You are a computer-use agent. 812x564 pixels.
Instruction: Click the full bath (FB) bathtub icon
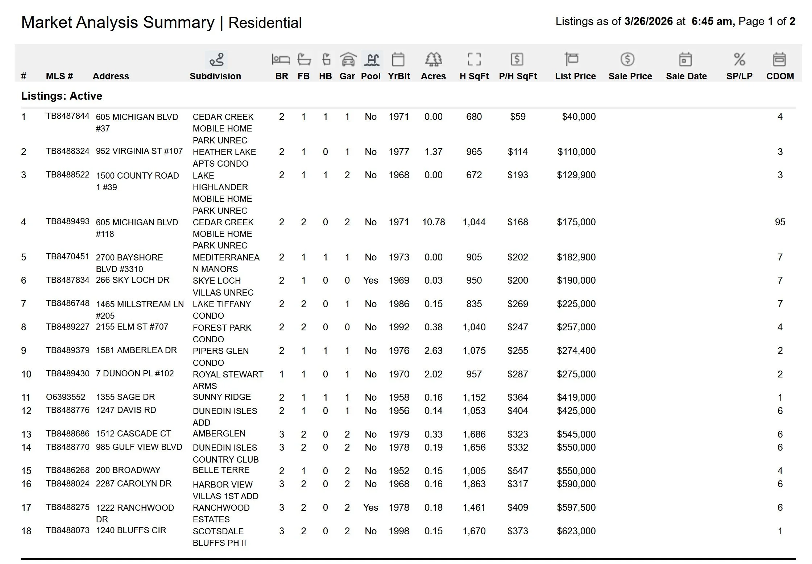pyautogui.click(x=304, y=59)
